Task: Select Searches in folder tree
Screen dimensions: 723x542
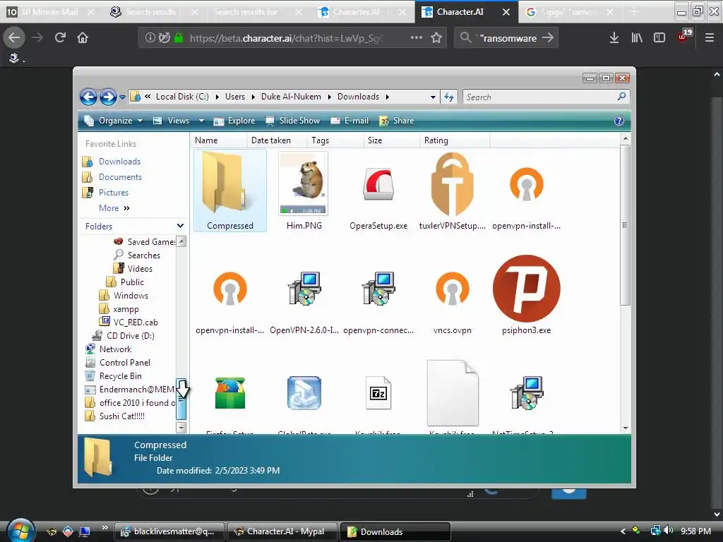Action: pos(137,255)
